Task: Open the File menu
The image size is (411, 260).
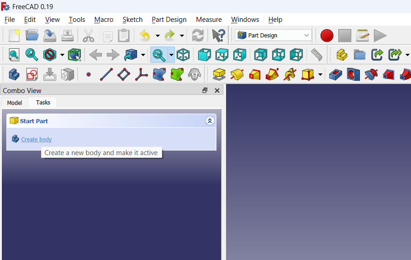Action: [x=10, y=20]
